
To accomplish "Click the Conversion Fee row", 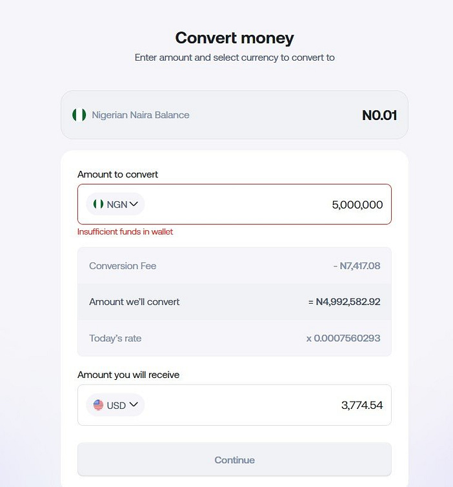I will tap(235, 266).
